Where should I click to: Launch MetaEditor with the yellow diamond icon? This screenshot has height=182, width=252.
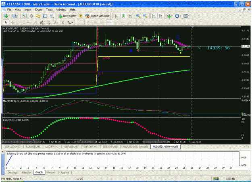coord(81,16)
